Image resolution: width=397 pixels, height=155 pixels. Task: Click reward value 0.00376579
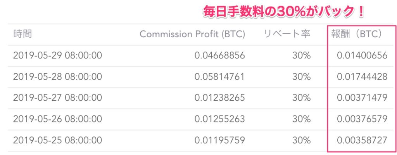pyautogui.click(x=362, y=119)
